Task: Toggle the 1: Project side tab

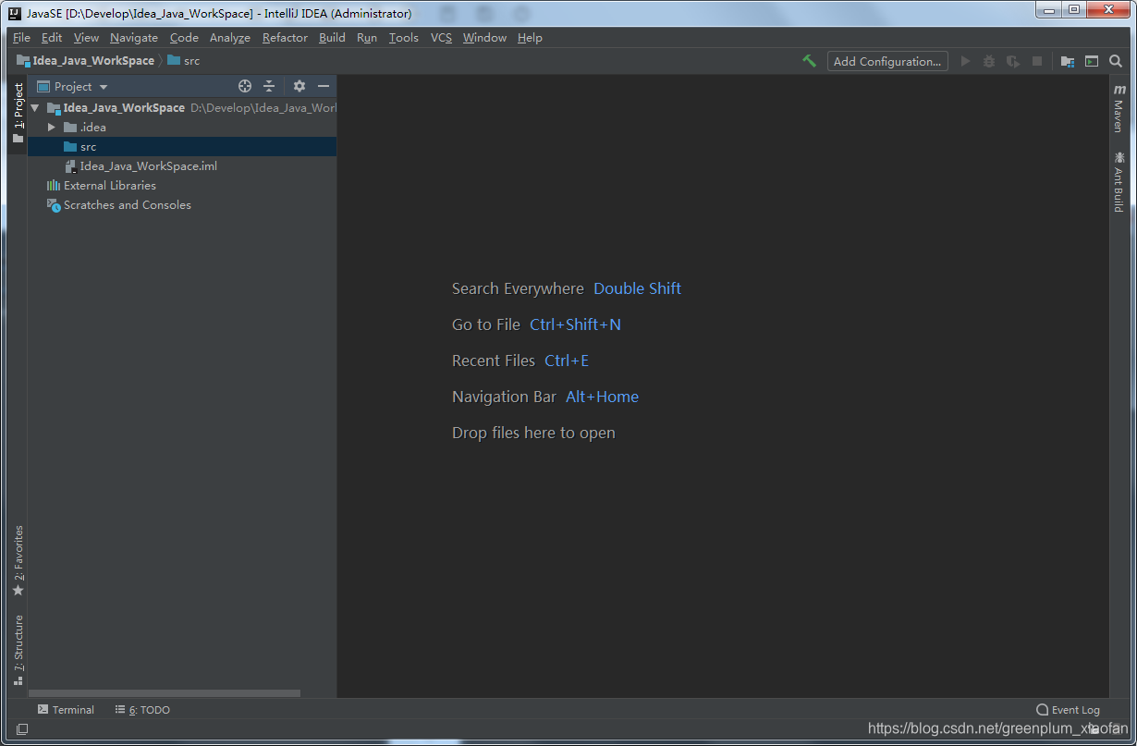Action: pos(18,113)
